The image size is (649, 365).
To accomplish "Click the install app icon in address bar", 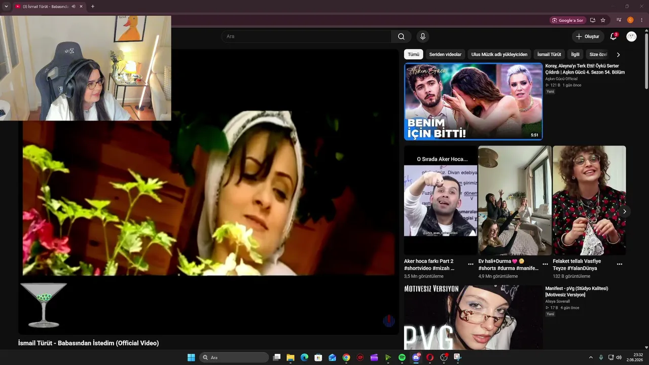I will [x=592, y=20].
